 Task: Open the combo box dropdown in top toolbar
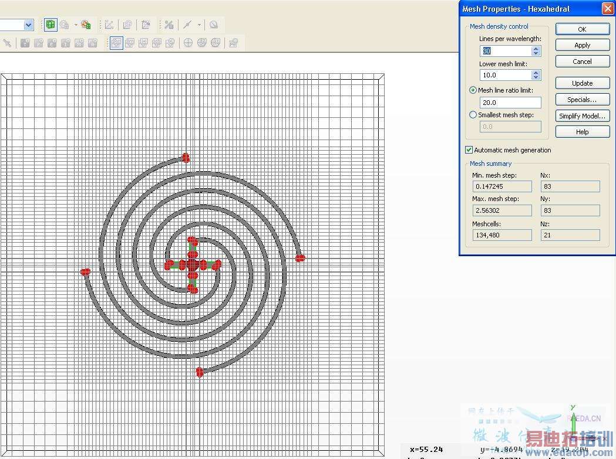pos(28,25)
